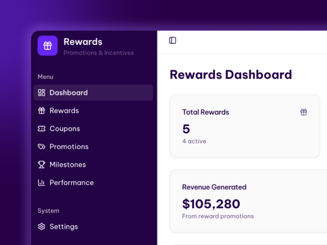This screenshot has width=327, height=245.
Task: Click the Total Rewards card
Action: pos(245,126)
